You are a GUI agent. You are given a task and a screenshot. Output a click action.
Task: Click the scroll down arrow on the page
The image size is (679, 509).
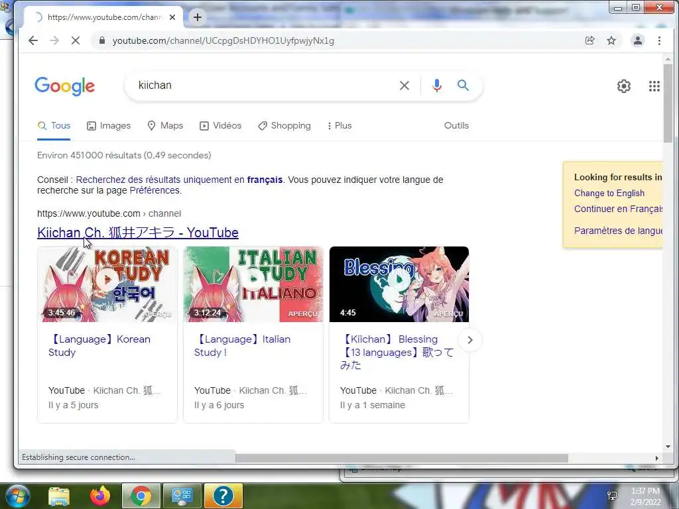tap(667, 446)
